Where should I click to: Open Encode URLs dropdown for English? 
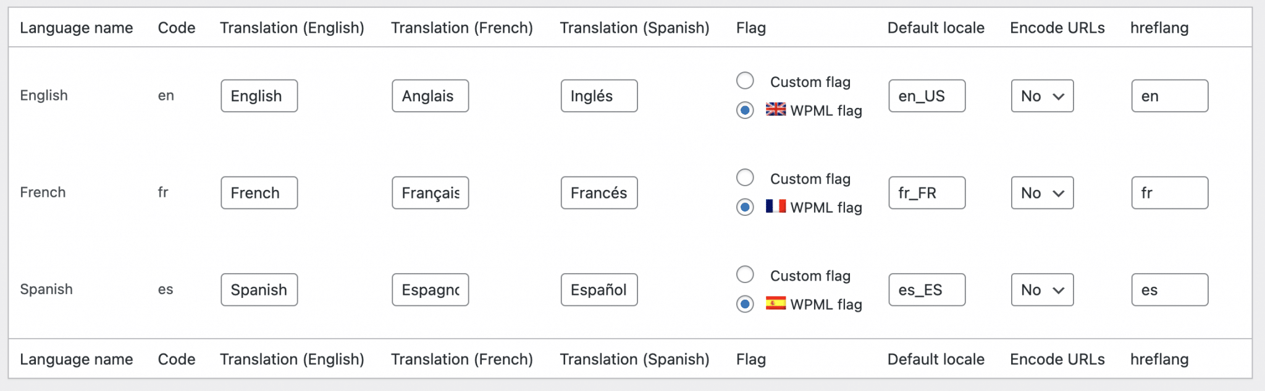tap(1042, 96)
